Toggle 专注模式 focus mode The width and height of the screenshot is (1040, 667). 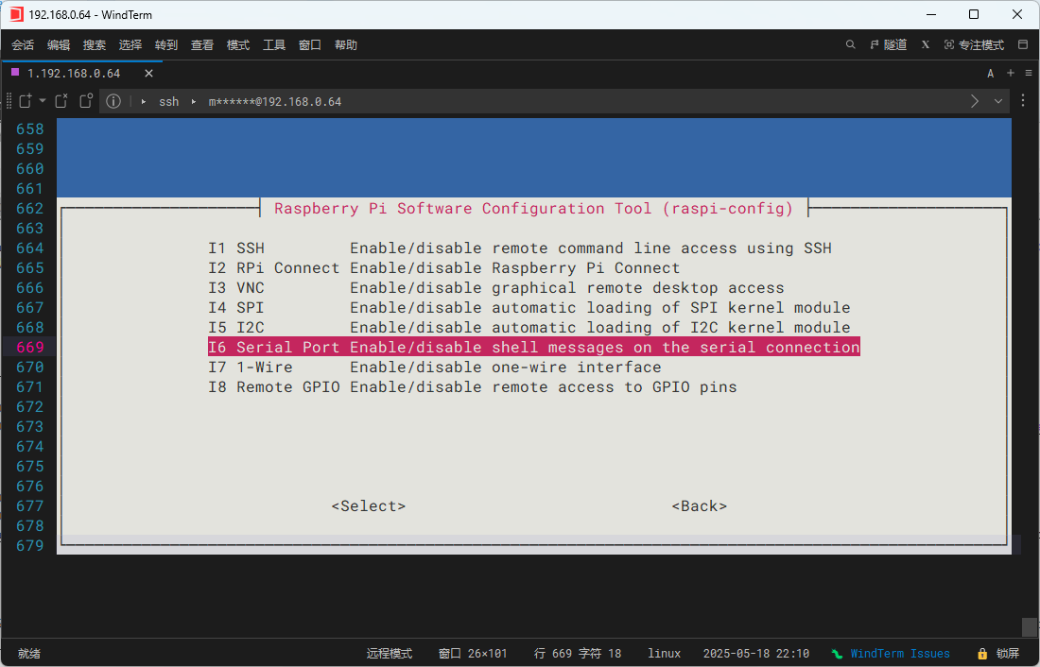pyautogui.click(x=973, y=44)
